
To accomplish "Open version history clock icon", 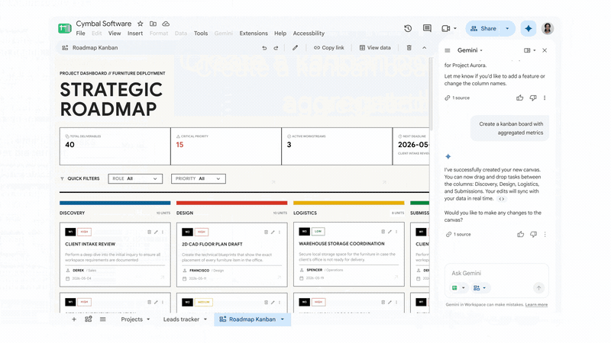I will click(408, 28).
